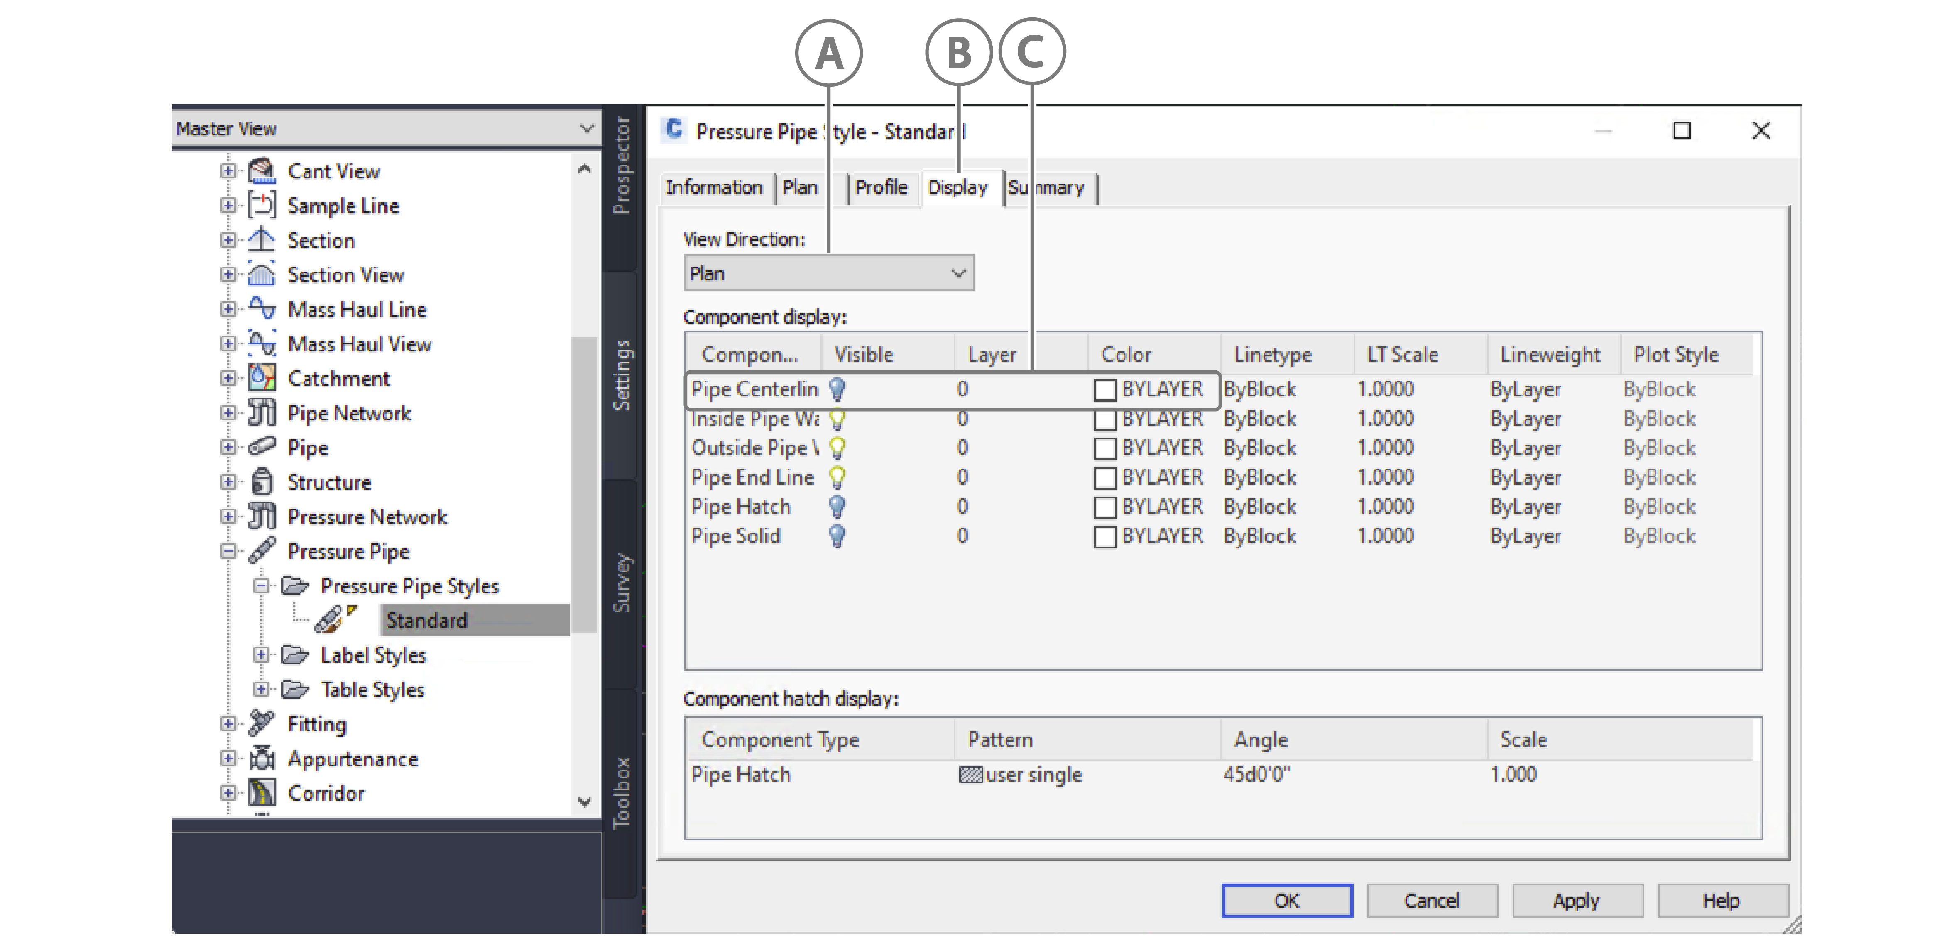The width and height of the screenshot is (1959, 950).
Task: Click the Fitting icon in tree
Action: tap(262, 723)
